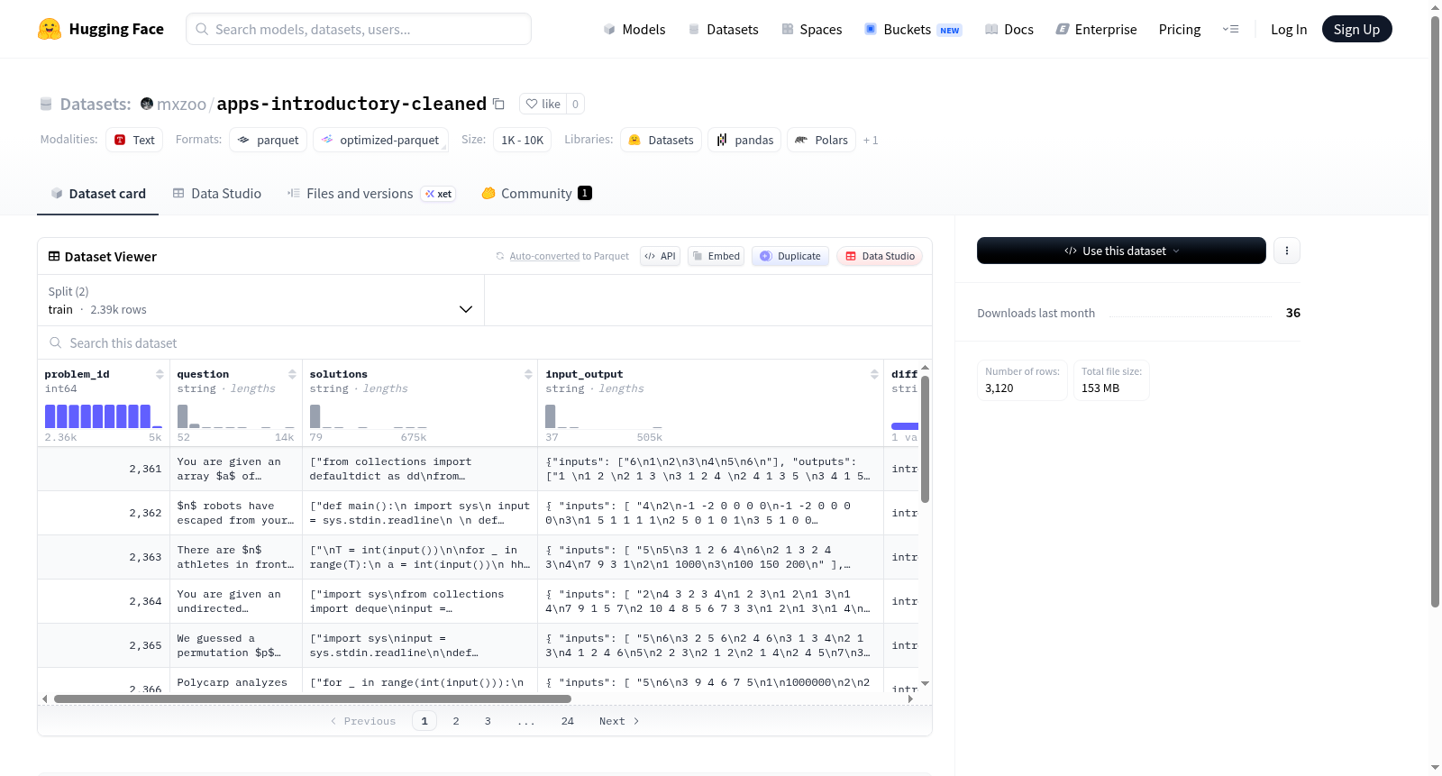Image resolution: width=1442 pixels, height=776 pixels.
Task: Go to pagination page 3
Action: (488, 721)
